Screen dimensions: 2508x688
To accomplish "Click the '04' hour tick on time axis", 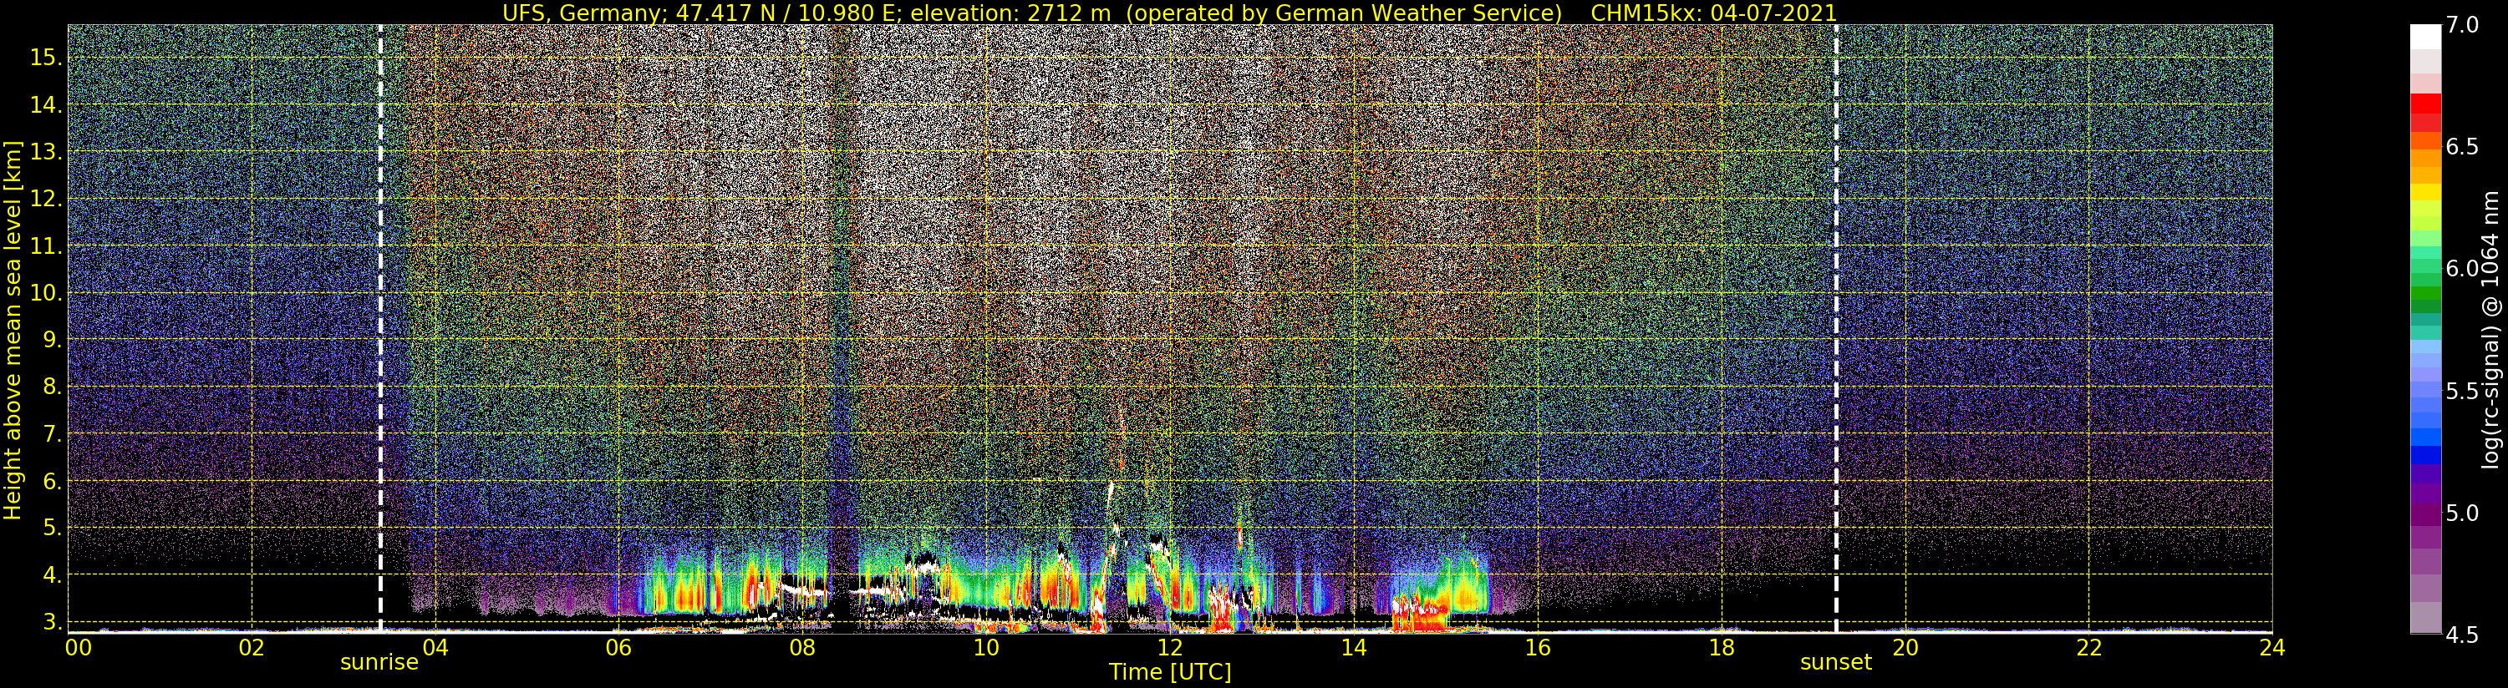I will tap(435, 646).
